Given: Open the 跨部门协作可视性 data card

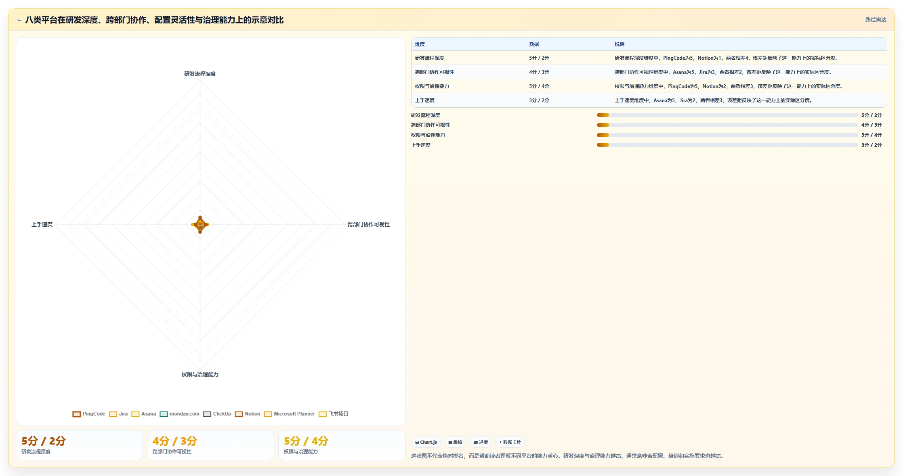Looking at the screenshot, I should 210,445.
